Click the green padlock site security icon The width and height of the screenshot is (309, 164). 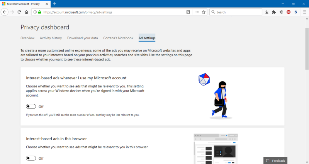pyautogui.click(x=39, y=12)
